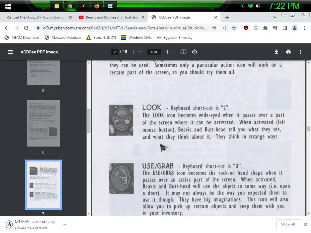
Task: Close the downloads bar
Action: point(306,224)
